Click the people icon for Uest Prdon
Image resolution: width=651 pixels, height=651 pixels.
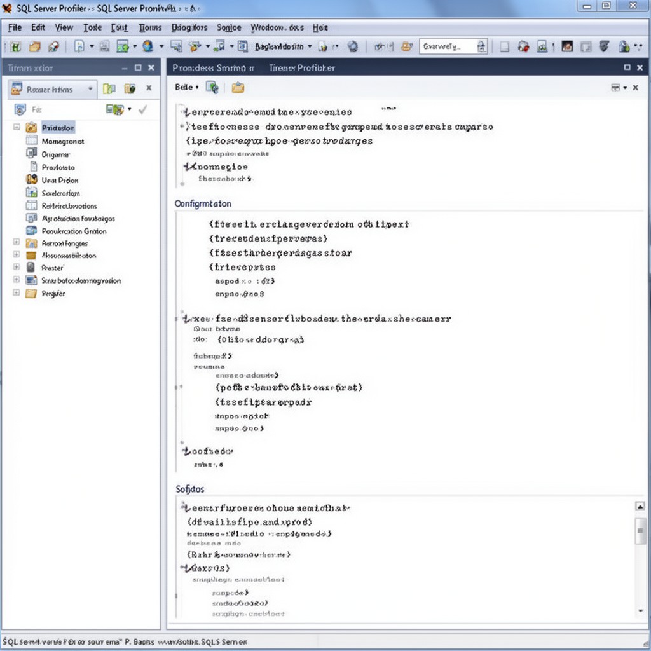click(32, 180)
